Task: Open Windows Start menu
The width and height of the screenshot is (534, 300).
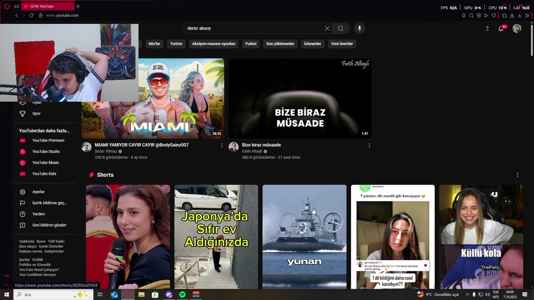Action: (x=7, y=295)
